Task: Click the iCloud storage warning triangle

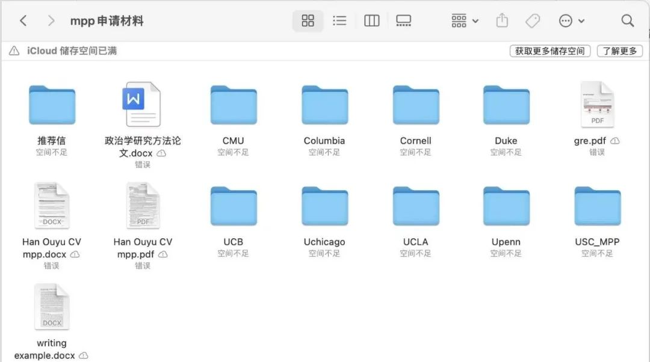Action: pyautogui.click(x=14, y=51)
